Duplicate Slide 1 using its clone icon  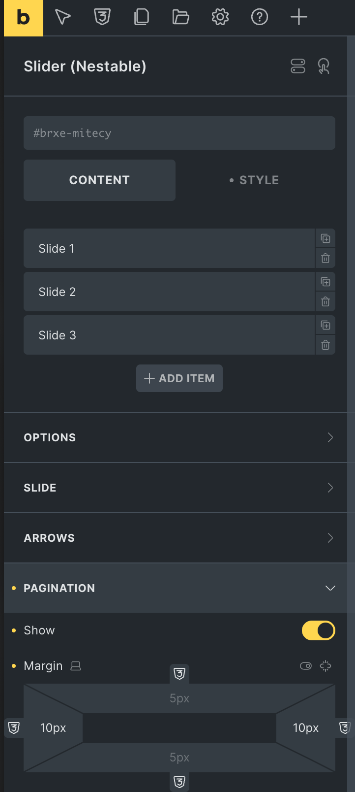coord(325,238)
